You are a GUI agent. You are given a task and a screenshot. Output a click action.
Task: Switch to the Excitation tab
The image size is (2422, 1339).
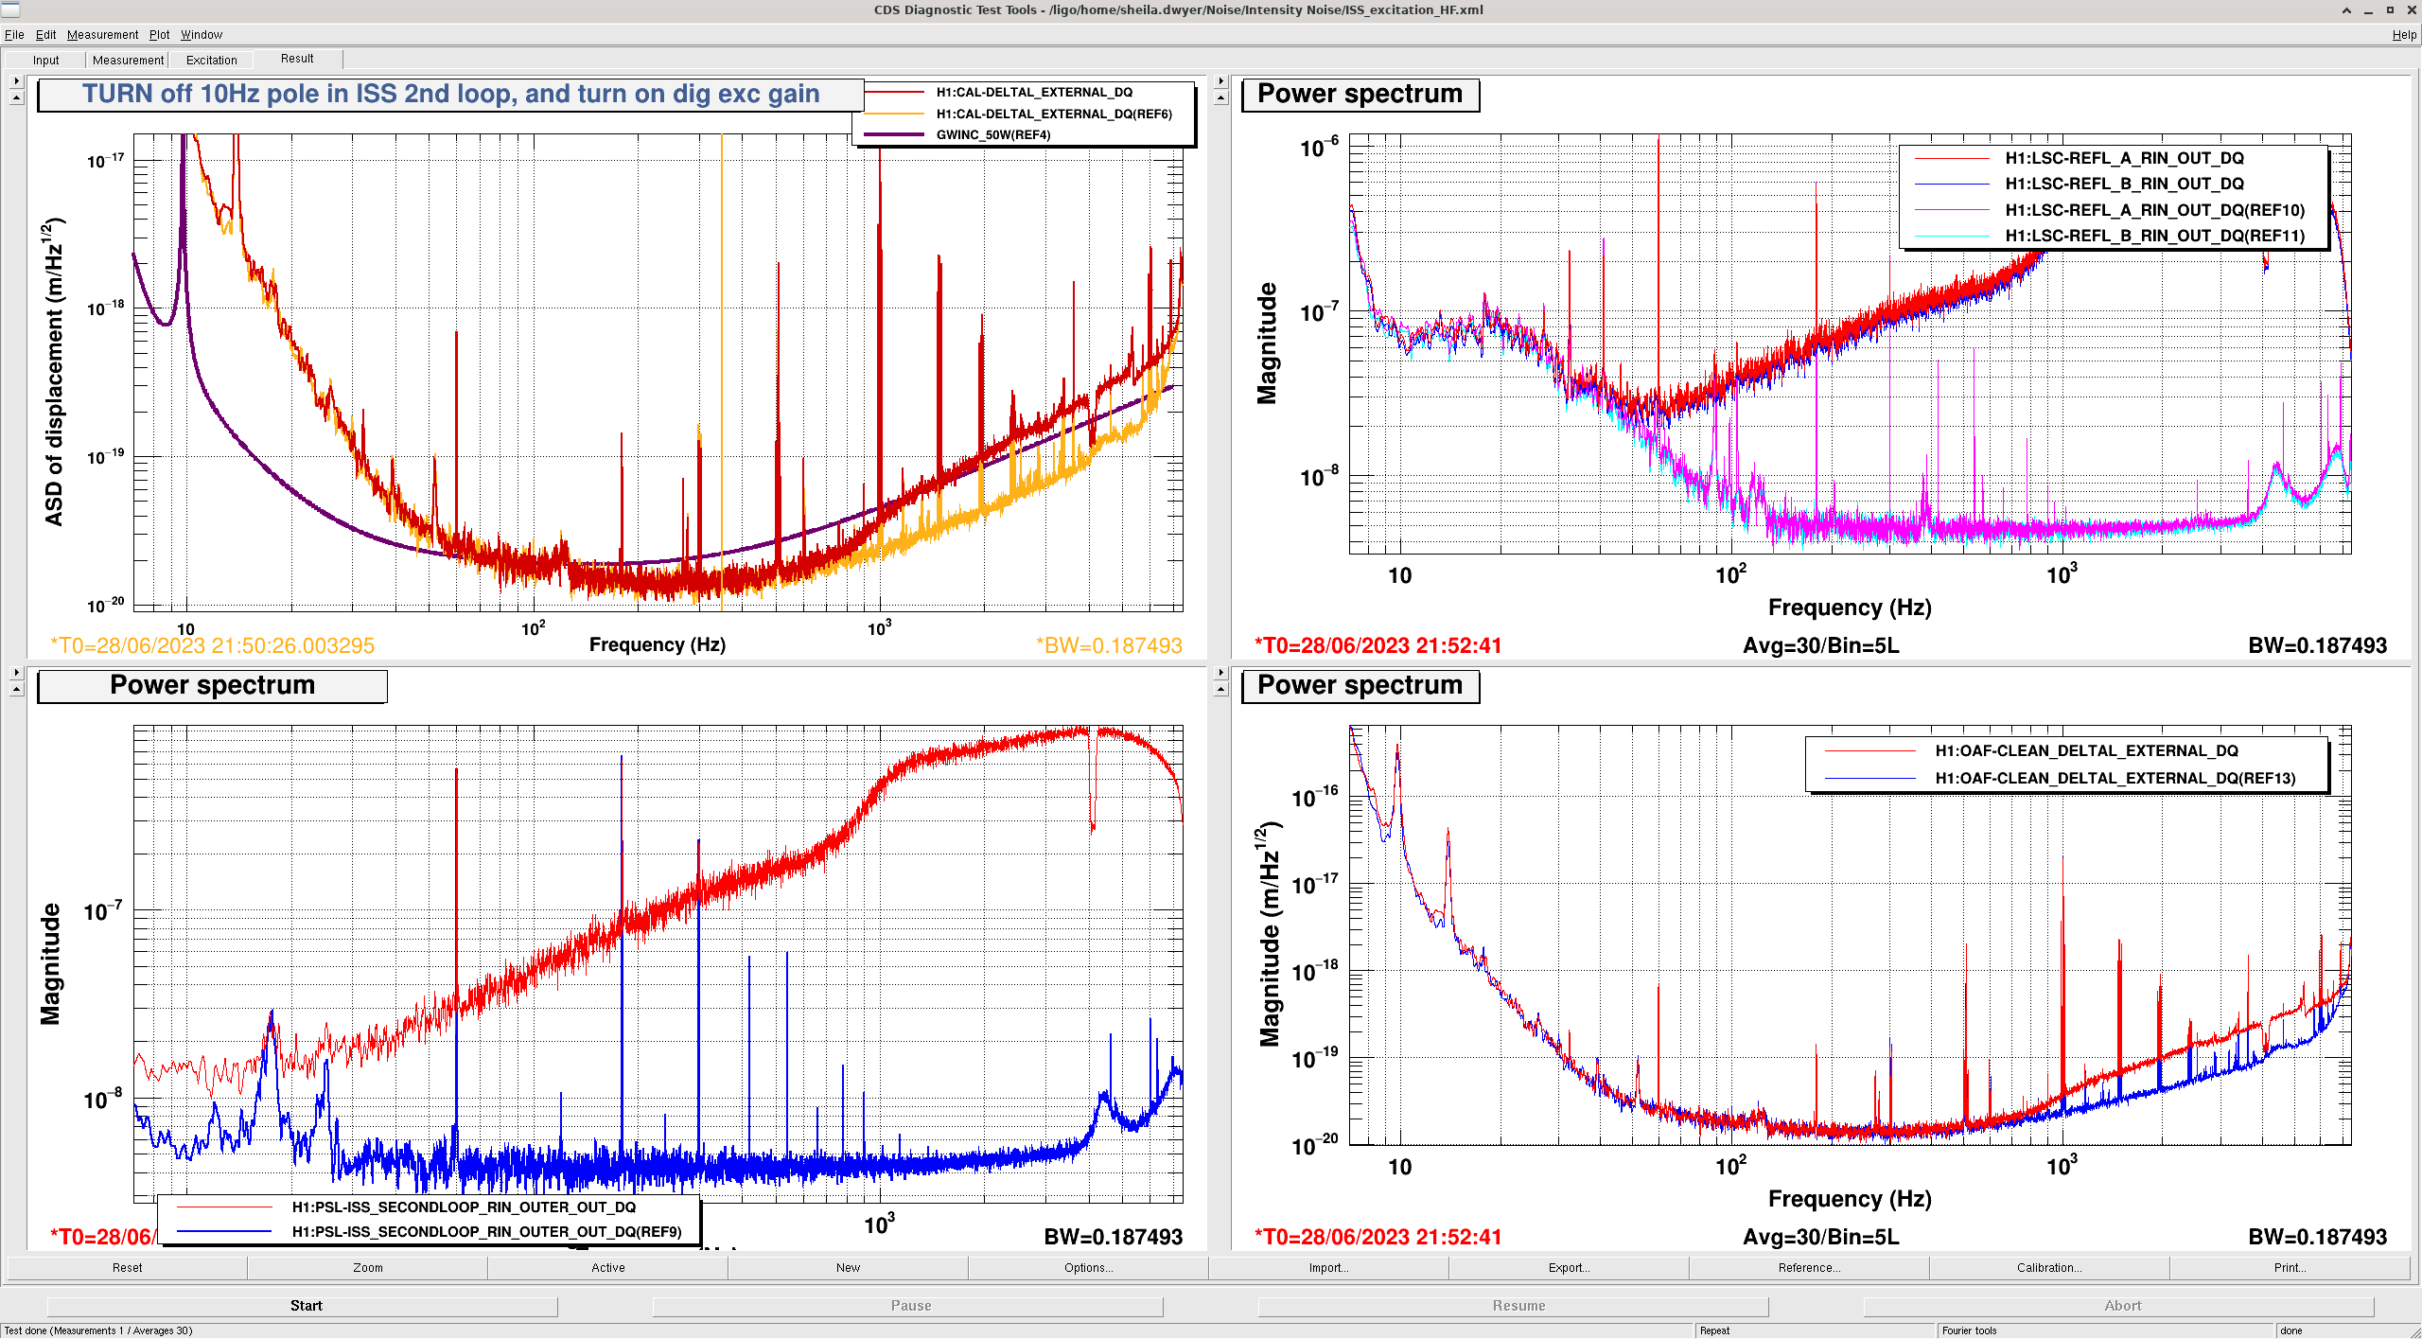[211, 60]
